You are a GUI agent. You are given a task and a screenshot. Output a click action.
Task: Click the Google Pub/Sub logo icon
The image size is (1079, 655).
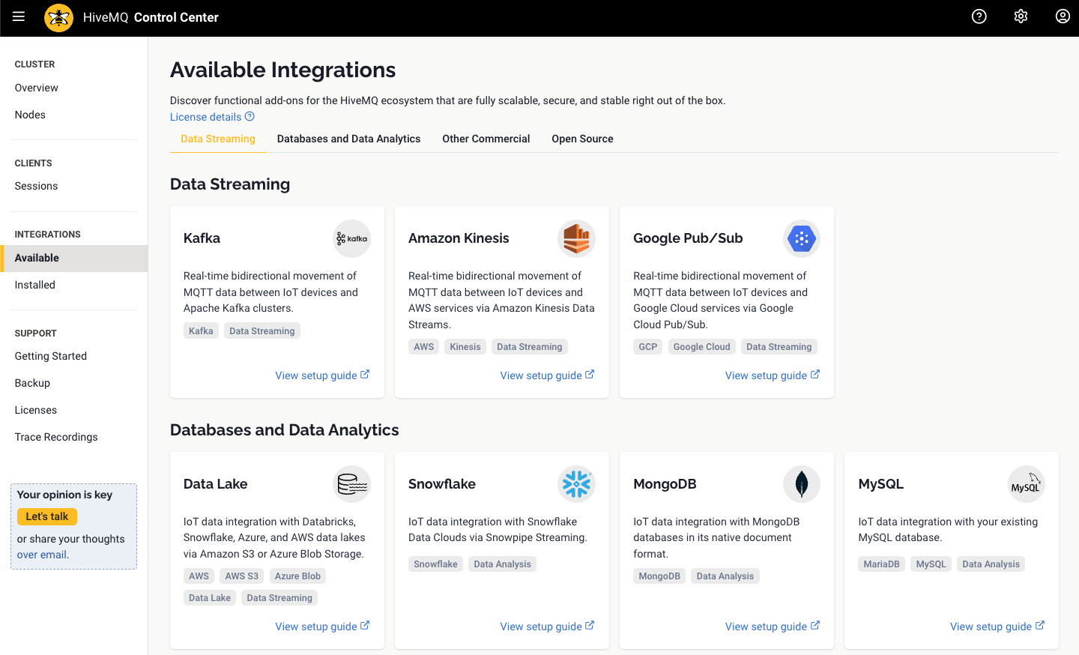point(802,238)
